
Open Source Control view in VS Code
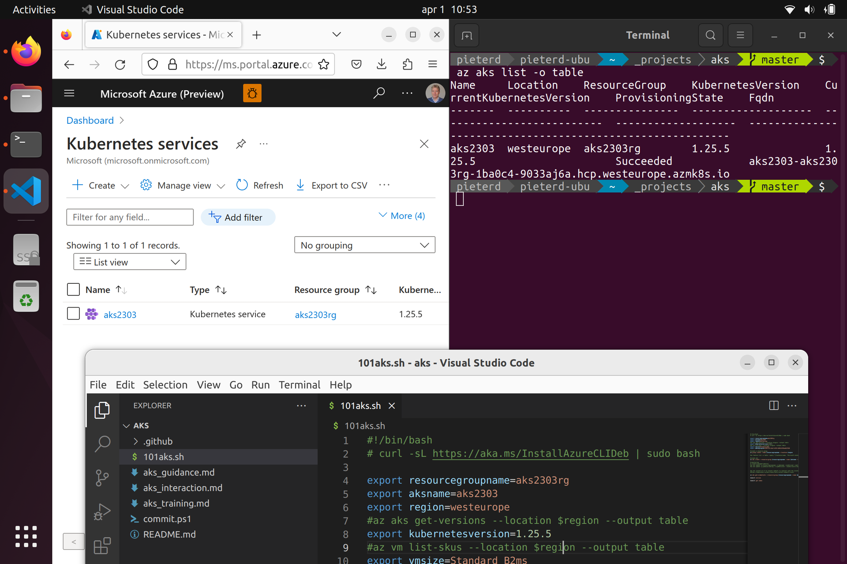pos(102,478)
